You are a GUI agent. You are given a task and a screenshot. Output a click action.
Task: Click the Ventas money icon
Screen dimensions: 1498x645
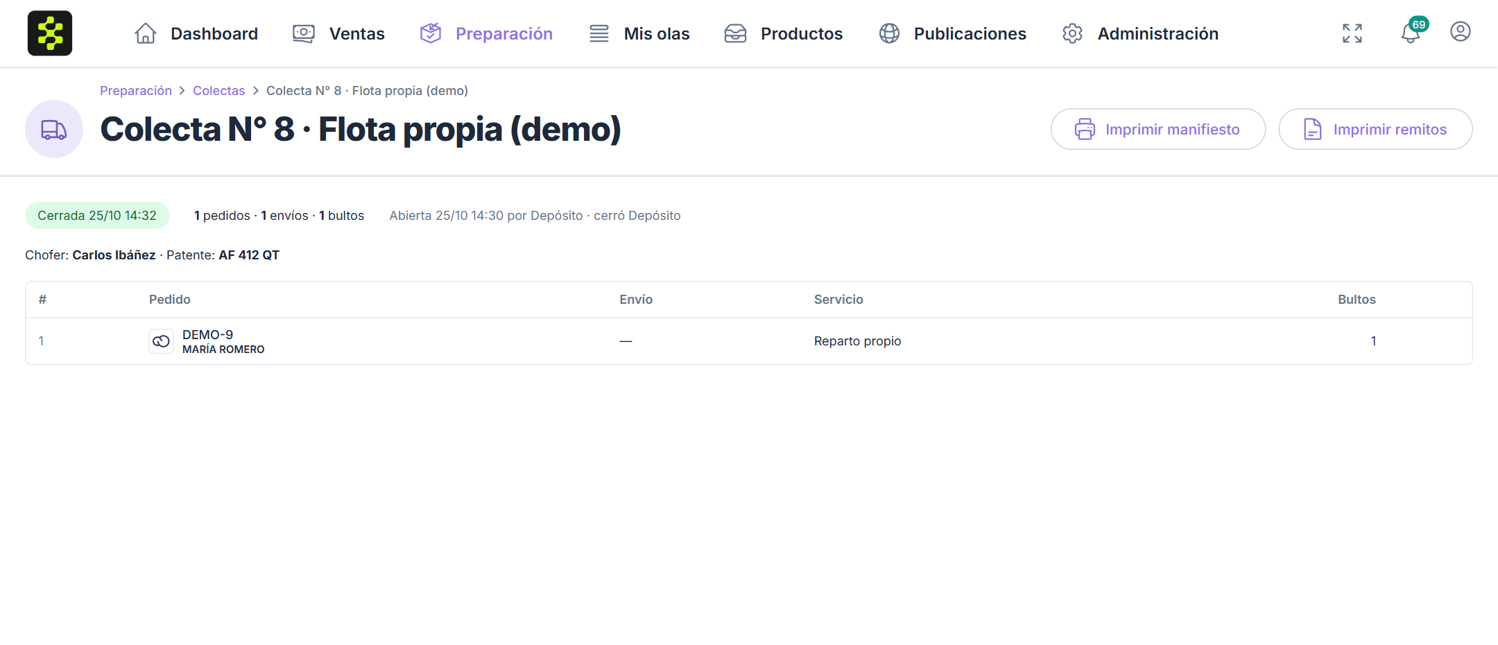tap(304, 33)
